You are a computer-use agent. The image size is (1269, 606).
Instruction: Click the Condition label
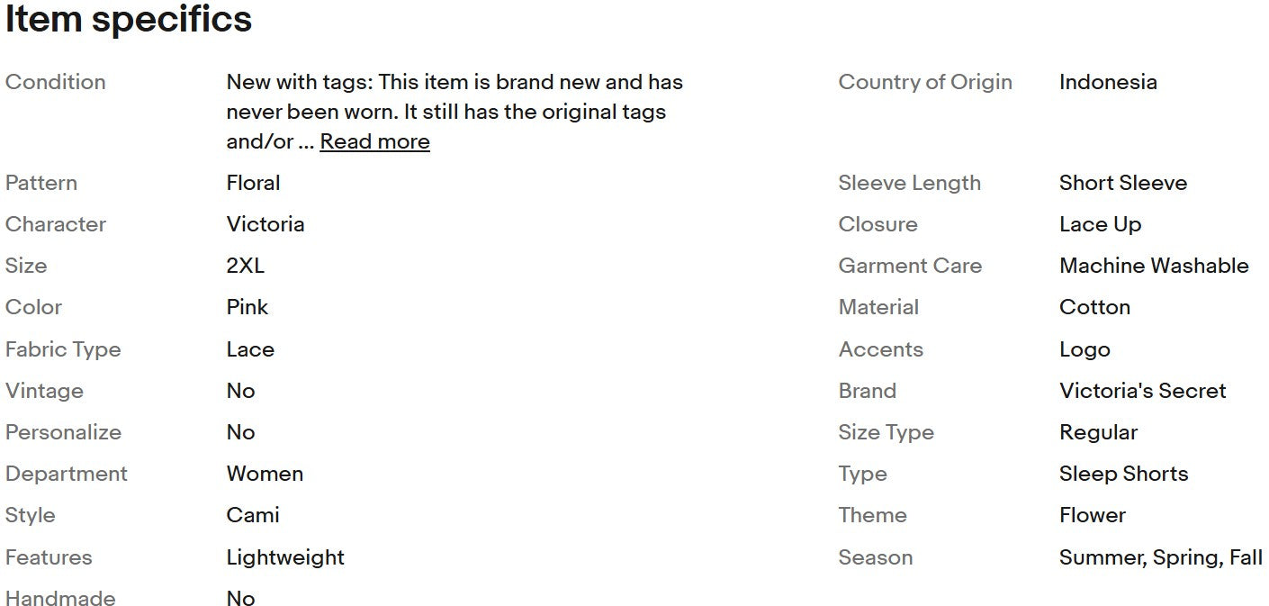click(x=55, y=82)
